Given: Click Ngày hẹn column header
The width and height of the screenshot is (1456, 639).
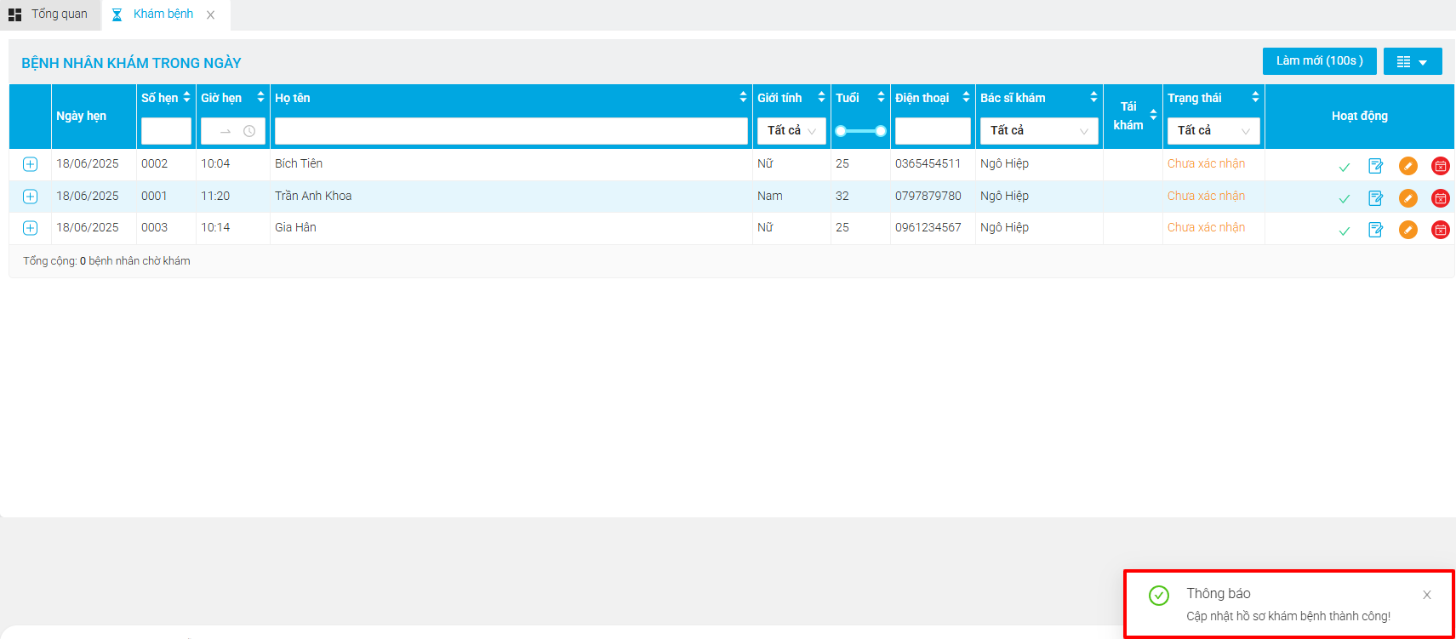Looking at the screenshot, I should 82,117.
